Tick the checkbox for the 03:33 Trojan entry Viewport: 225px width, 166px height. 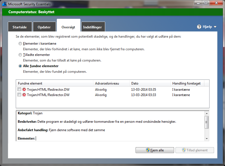pos(19,95)
